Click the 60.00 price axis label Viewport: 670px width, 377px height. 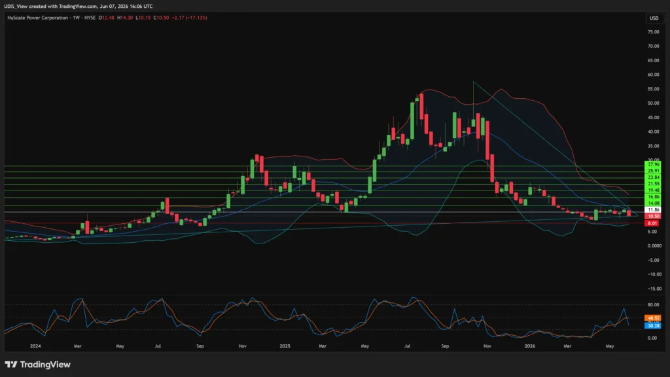(653, 75)
